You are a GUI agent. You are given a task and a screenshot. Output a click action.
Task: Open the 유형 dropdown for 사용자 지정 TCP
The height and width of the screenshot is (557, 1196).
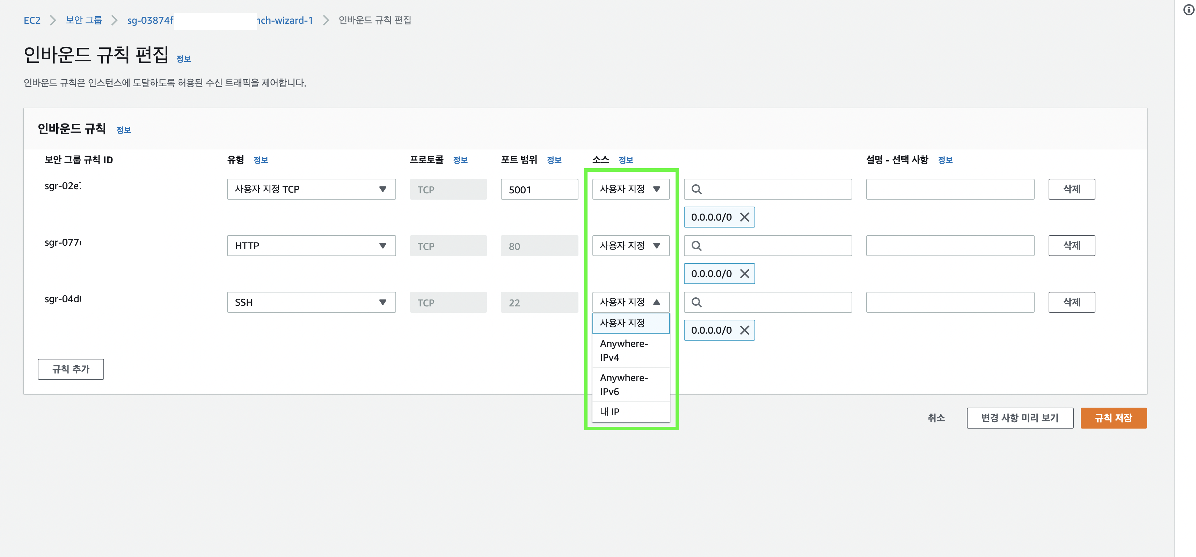[311, 189]
